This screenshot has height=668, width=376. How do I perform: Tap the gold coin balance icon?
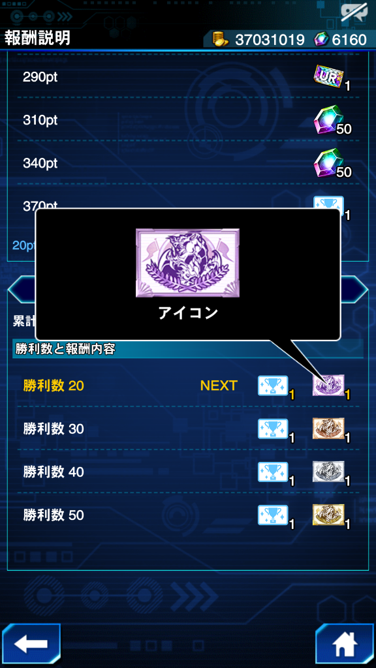point(221,40)
